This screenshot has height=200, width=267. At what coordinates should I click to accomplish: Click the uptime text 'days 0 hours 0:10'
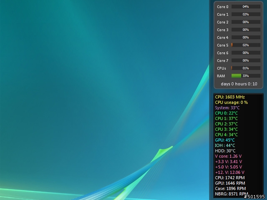click(x=239, y=84)
